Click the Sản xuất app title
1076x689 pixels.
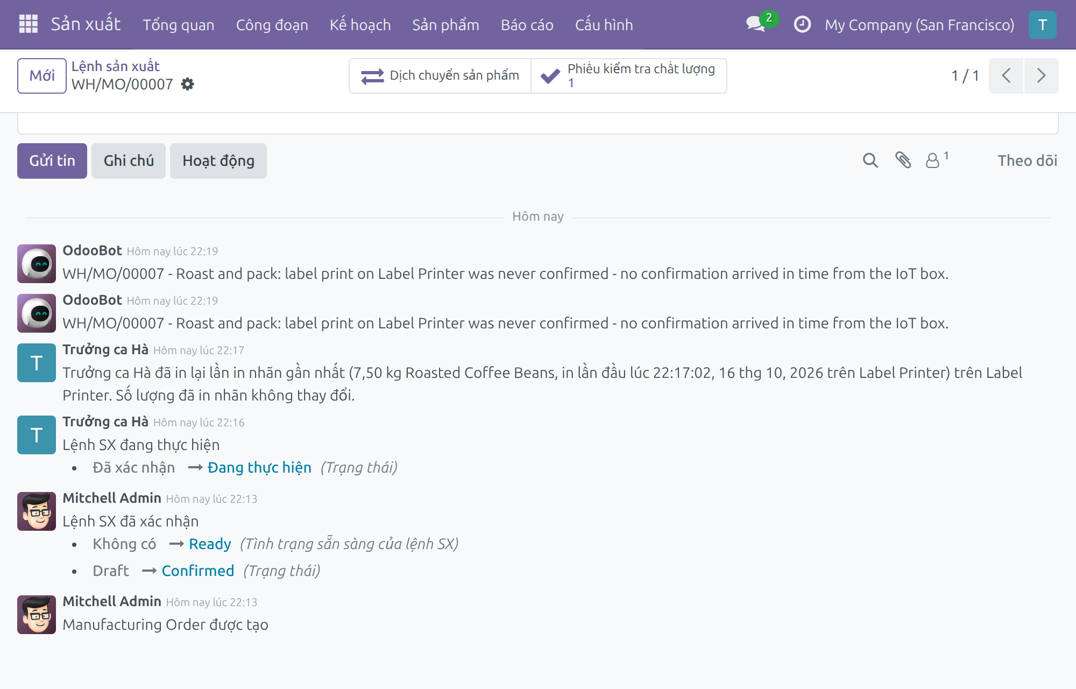86,24
